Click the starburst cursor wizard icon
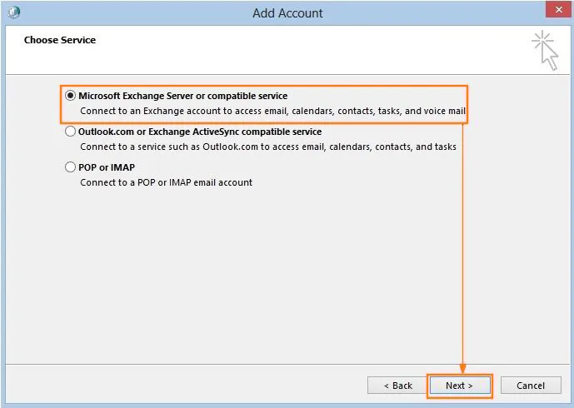Screen dimensions: 574x408 click(x=545, y=50)
